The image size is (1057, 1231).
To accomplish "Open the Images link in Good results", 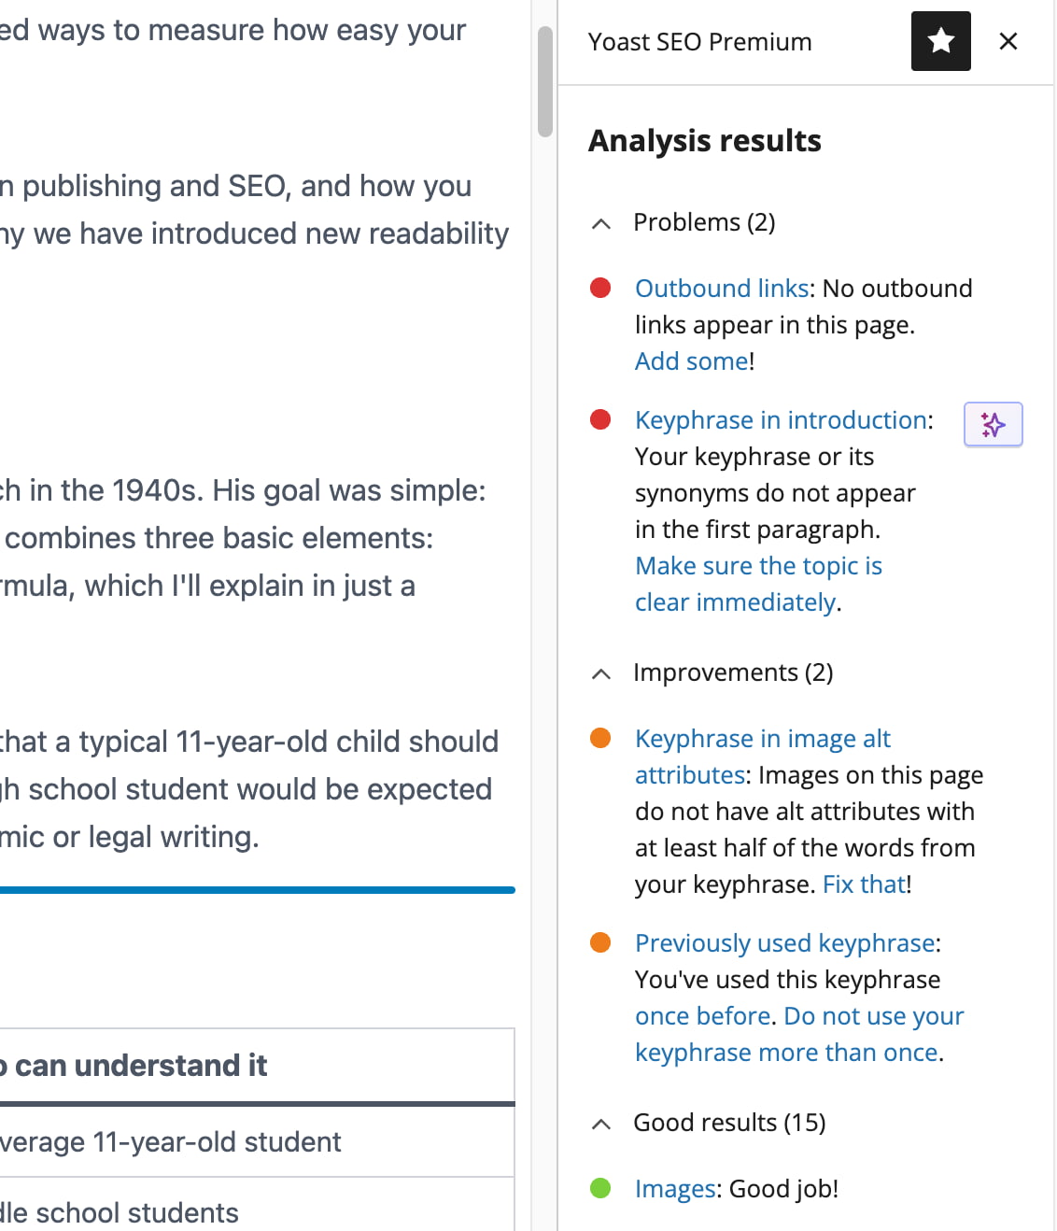I will 674,1188.
